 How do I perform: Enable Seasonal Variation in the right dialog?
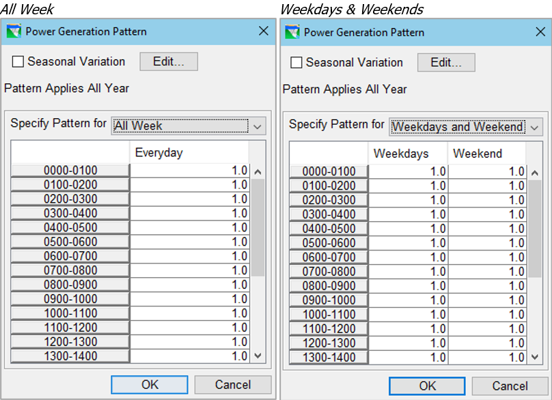[x=296, y=63]
